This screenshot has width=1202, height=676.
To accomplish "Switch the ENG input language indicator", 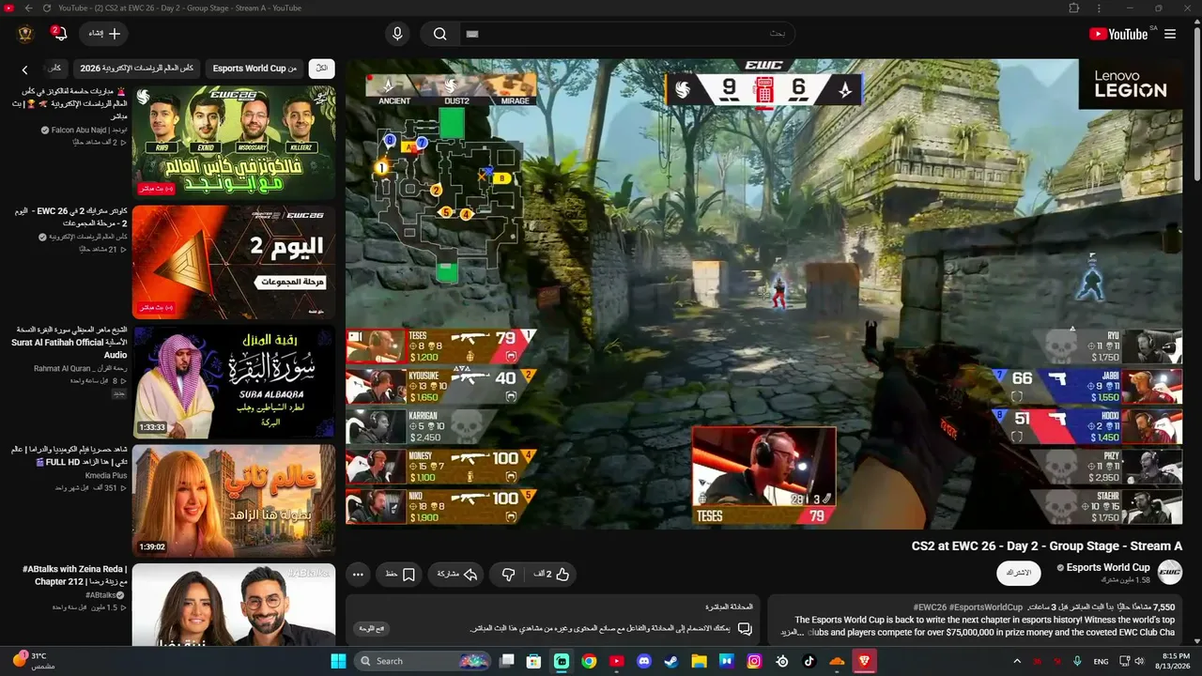I will pos(1102,661).
